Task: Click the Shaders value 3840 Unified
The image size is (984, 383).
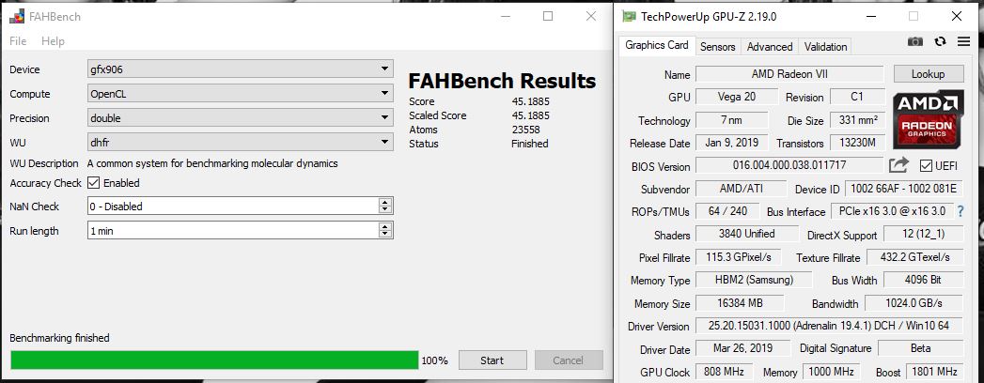Action: [x=746, y=234]
